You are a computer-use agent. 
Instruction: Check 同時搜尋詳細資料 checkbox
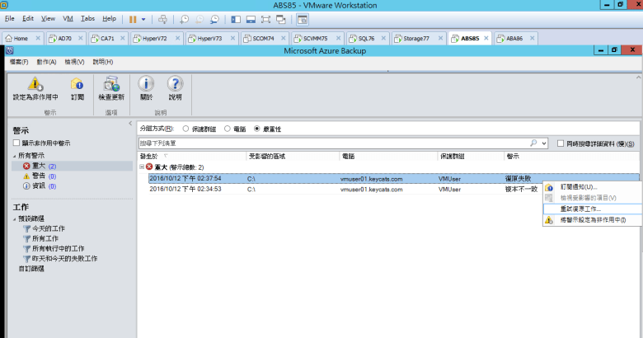(x=561, y=143)
